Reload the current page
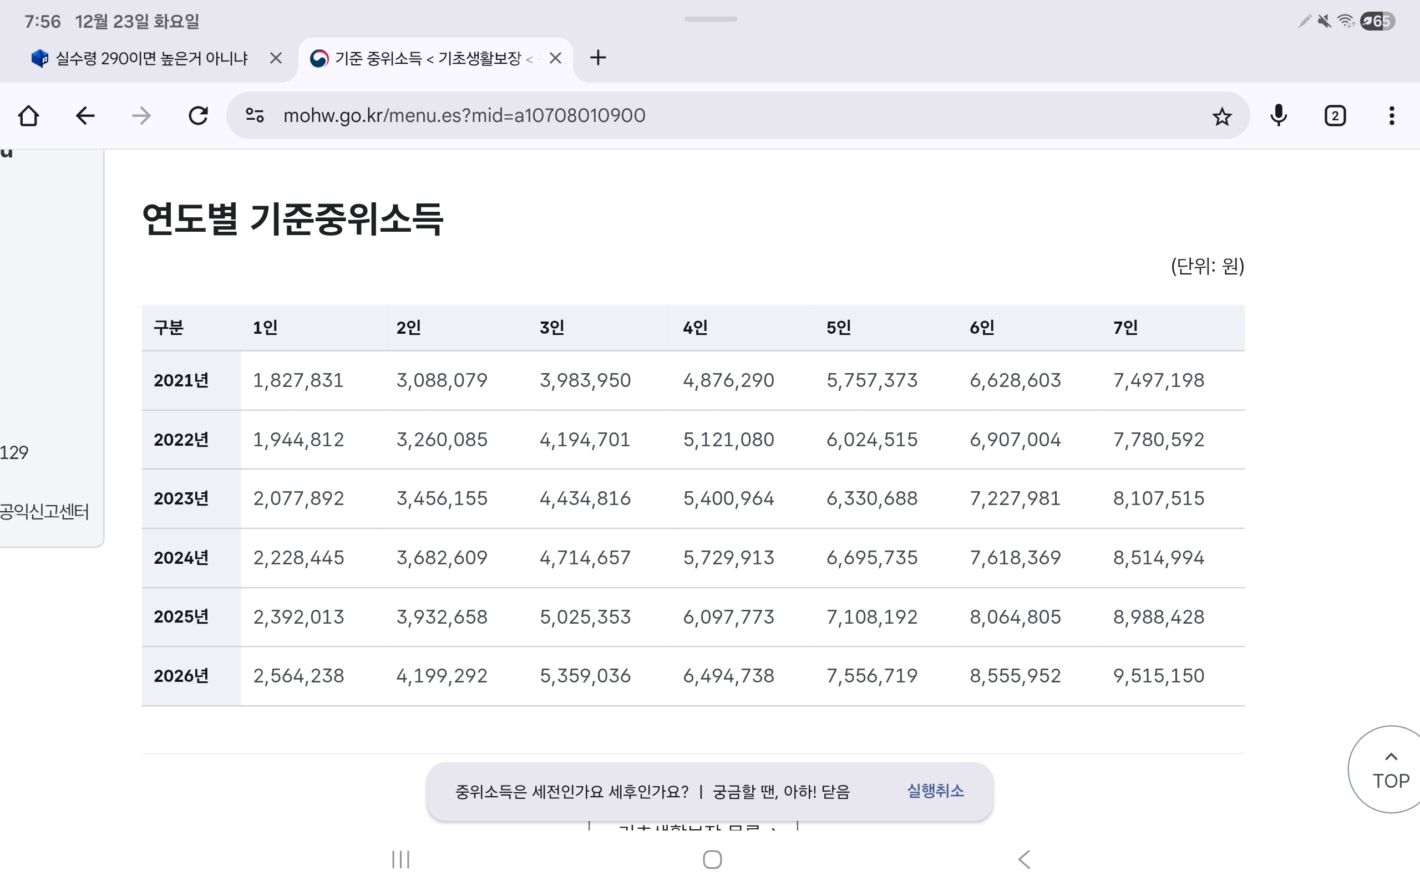This screenshot has height=887, width=1420. click(197, 115)
